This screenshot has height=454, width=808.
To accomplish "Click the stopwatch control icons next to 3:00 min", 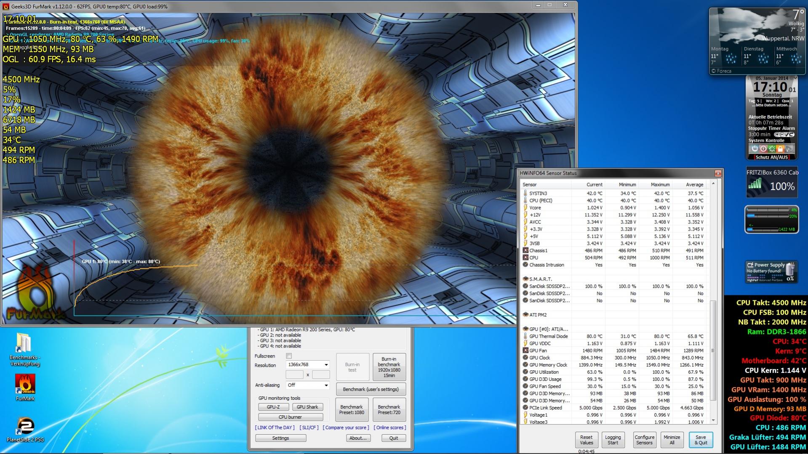I will click(x=784, y=135).
